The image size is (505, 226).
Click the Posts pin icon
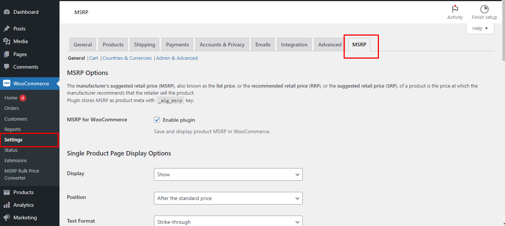(7, 29)
